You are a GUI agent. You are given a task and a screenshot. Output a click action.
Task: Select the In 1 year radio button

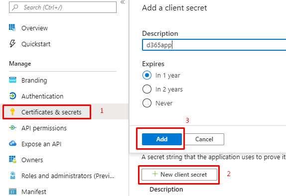click(147, 75)
